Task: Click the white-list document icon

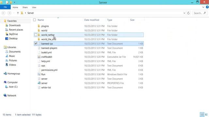Action: click(39, 87)
